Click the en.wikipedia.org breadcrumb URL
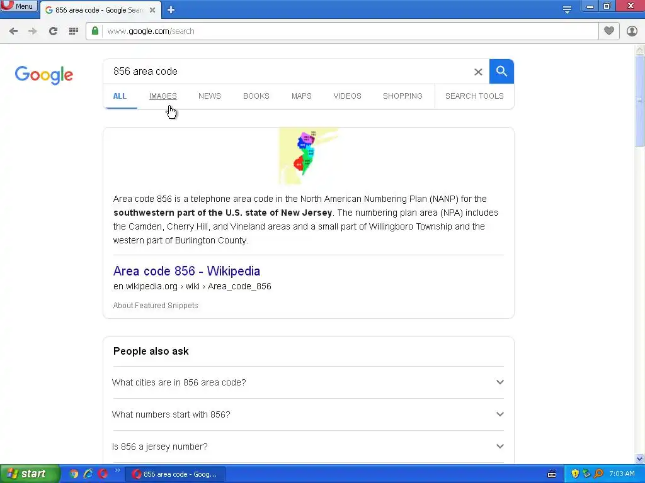Viewport: 645px width, 483px height. [192, 286]
